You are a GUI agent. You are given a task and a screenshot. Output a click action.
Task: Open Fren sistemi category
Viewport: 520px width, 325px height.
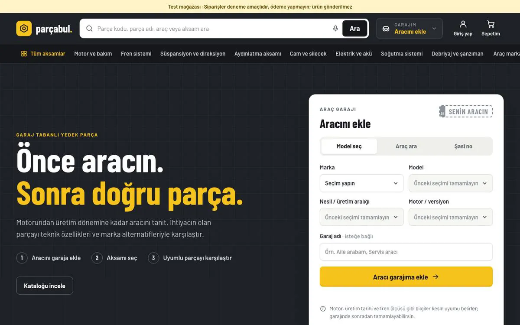click(x=136, y=54)
